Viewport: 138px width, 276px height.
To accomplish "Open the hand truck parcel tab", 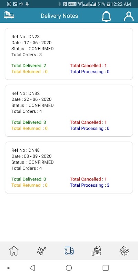I will (x=41, y=251).
